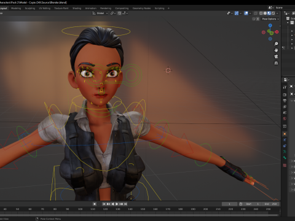The width and height of the screenshot is (295, 221).
Task: Click the frame range clock icon
Action: click(x=241, y=204)
